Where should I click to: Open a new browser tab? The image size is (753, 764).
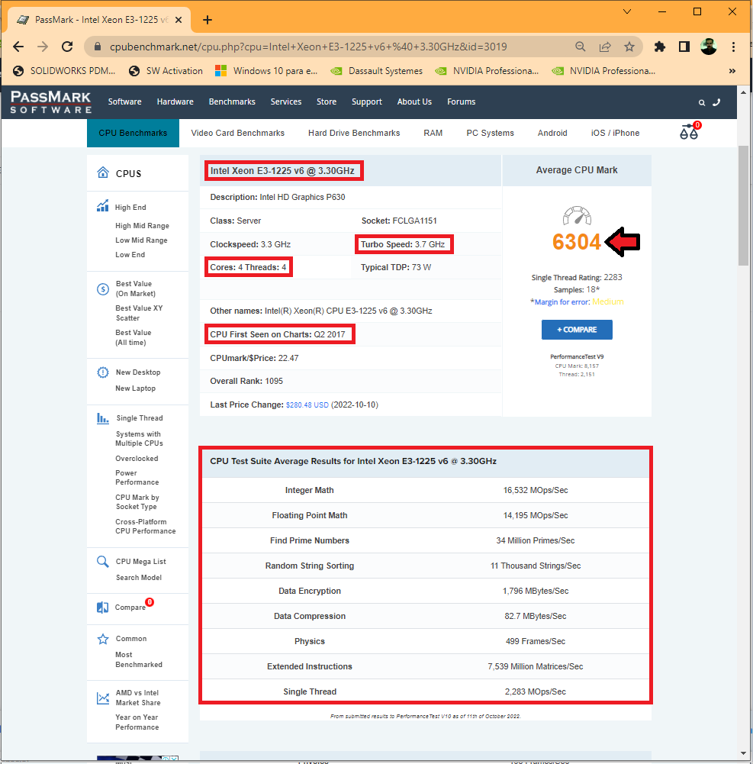pyautogui.click(x=208, y=20)
